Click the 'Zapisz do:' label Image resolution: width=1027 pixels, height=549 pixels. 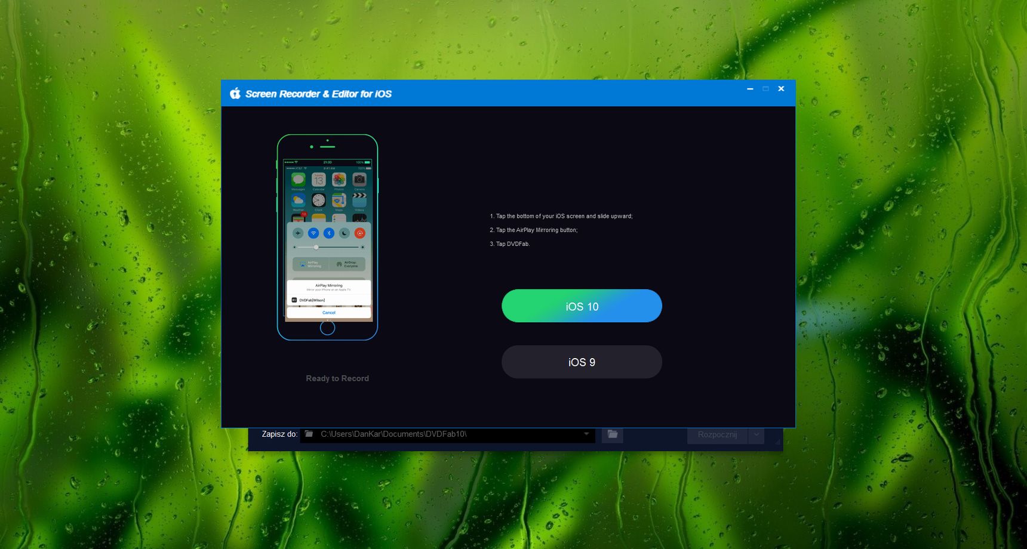point(279,434)
